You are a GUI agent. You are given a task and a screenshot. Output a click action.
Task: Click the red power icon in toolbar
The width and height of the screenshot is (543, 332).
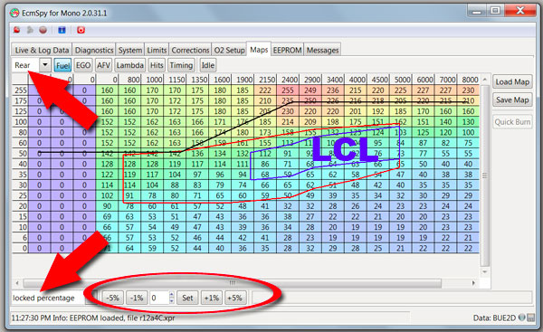pos(81,30)
